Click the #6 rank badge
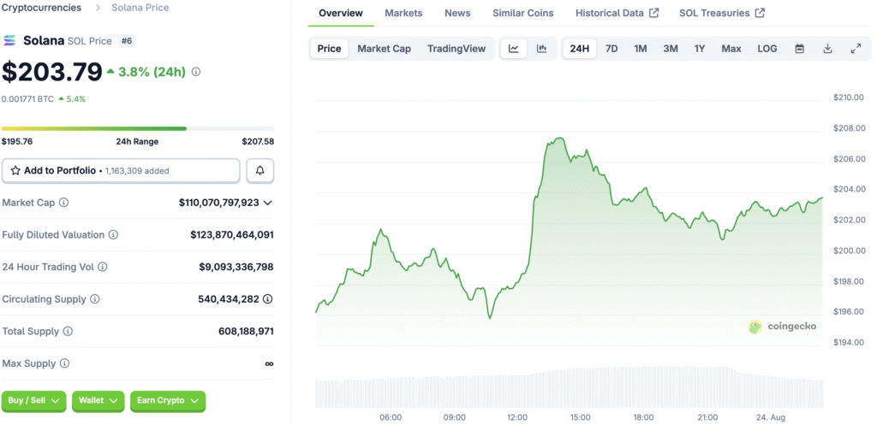The width and height of the screenshot is (877, 425). 126,41
